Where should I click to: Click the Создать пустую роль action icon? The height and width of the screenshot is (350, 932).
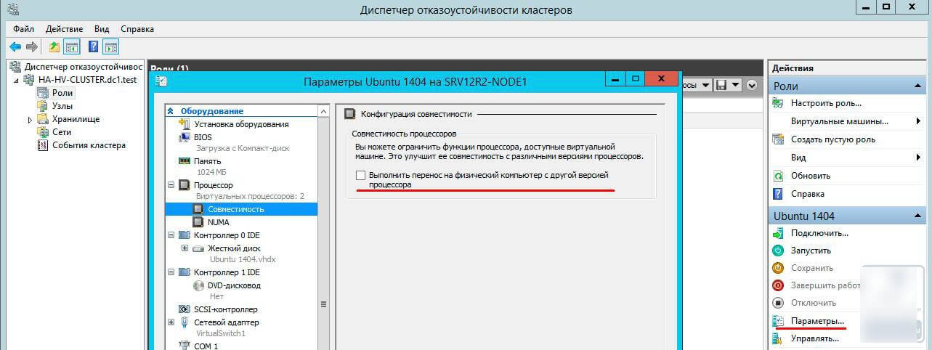(778, 139)
